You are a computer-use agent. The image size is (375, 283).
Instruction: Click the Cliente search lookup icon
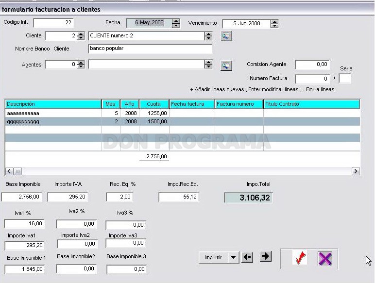(x=226, y=36)
